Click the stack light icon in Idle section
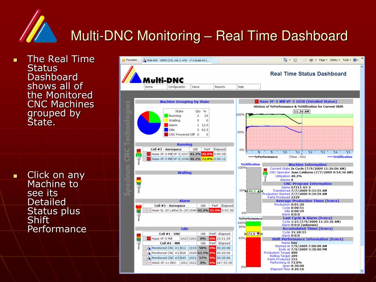Image resolution: width=376 pixels, height=282 pixels. [x=138, y=242]
